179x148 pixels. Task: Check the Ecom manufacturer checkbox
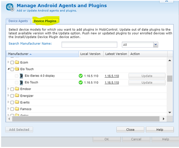coord(12,63)
